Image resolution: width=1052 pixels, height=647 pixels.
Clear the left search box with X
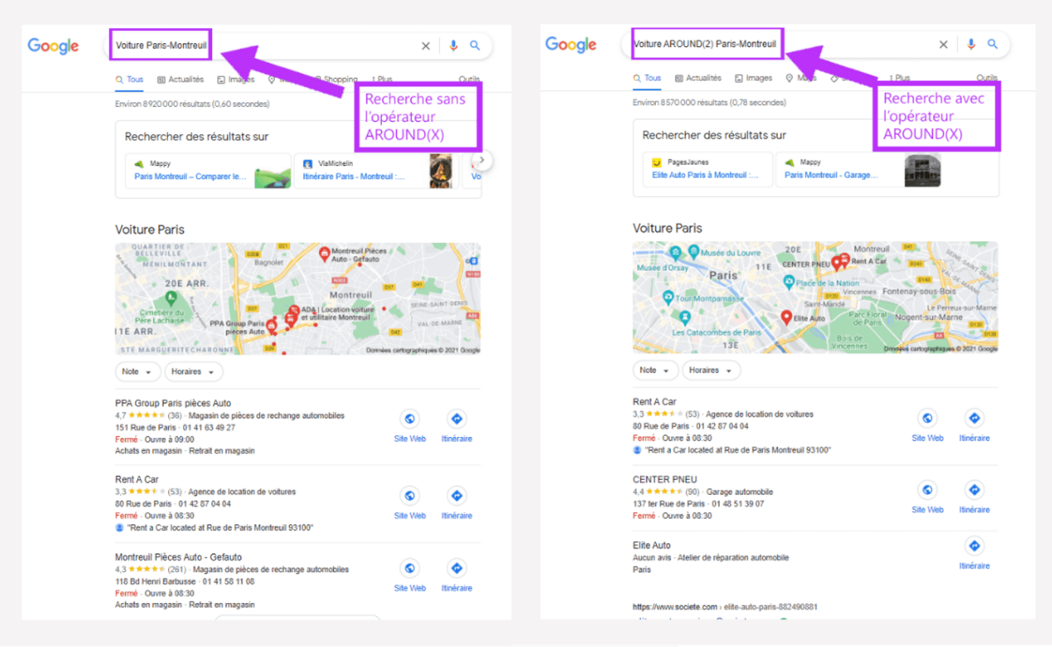pos(426,45)
